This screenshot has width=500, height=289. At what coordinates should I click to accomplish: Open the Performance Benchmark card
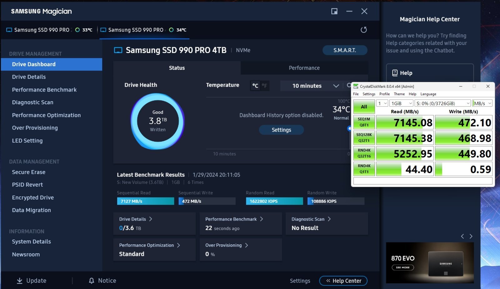[241, 223]
